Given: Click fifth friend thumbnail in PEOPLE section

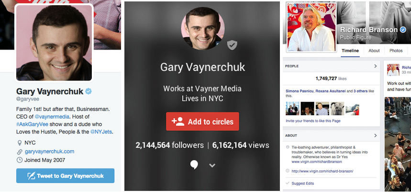Looking at the screenshot, I should click(x=352, y=109).
